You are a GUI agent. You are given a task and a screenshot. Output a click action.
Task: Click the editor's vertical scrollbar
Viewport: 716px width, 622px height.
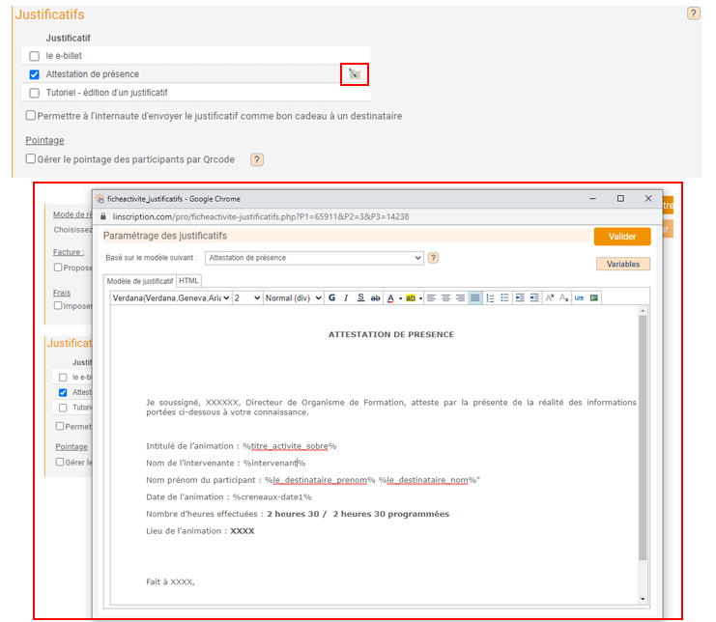click(643, 435)
